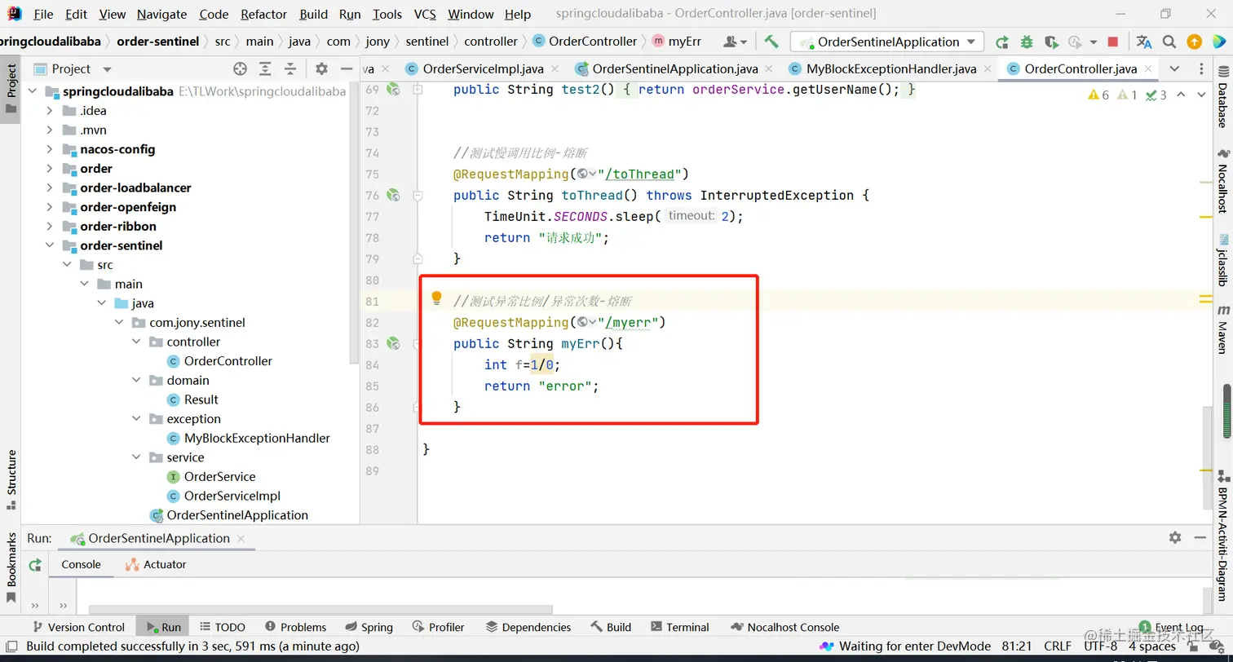Open the Run panel settings gear

click(x=1175, y=537)
